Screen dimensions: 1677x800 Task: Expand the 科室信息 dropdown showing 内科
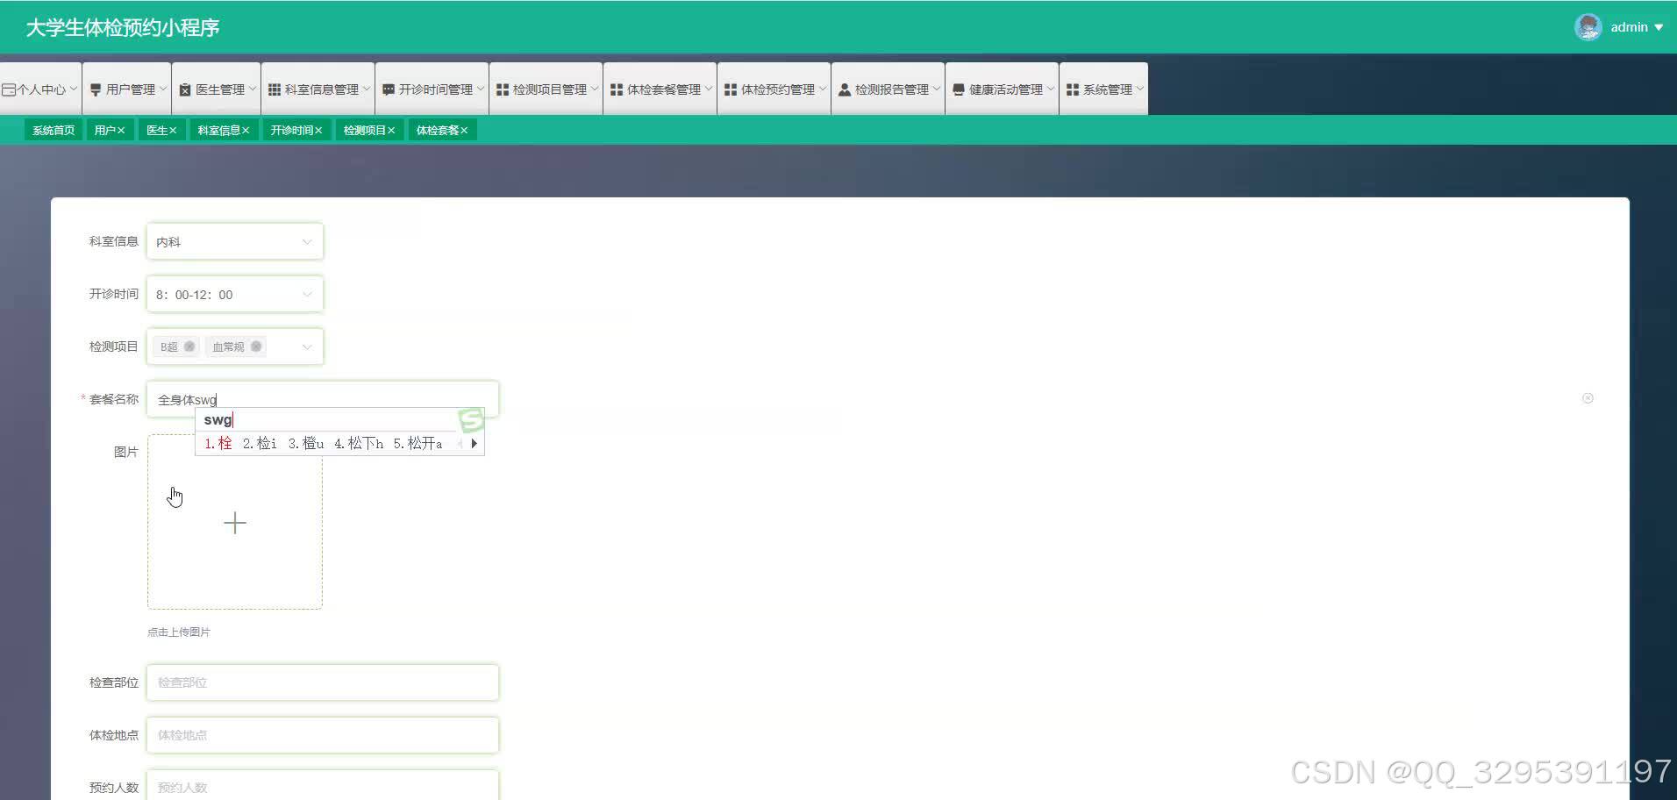pos(235,241)
